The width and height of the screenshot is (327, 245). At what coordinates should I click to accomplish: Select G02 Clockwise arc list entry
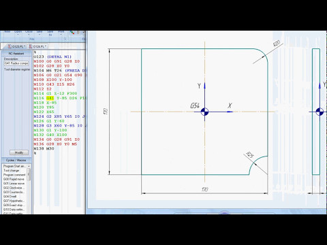coord(14,188)
